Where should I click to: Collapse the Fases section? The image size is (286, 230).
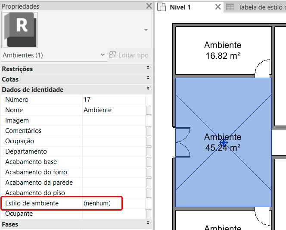click(148, 224)
